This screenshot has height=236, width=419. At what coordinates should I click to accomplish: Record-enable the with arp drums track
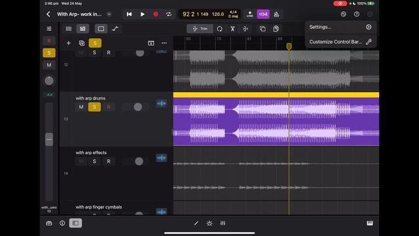(x=109, y=107)
